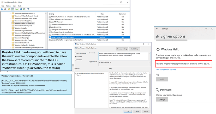216x114 pixels.
Task: Click the Back arrow in Group Policy toolbar
Action: pyautogui.click(x=2, y=9)
